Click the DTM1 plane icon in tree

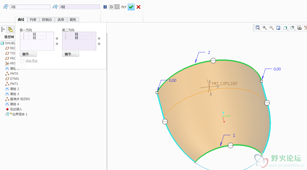(7, 79)
